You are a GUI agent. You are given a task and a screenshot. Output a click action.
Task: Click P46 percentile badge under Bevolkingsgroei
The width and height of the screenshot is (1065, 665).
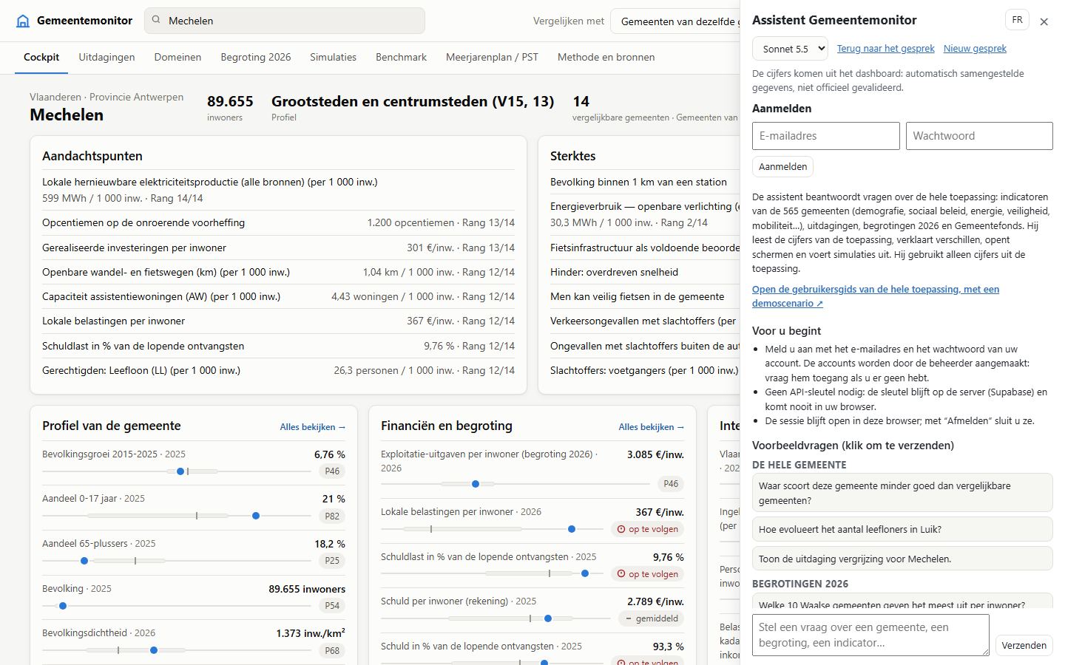pos(332,471)
